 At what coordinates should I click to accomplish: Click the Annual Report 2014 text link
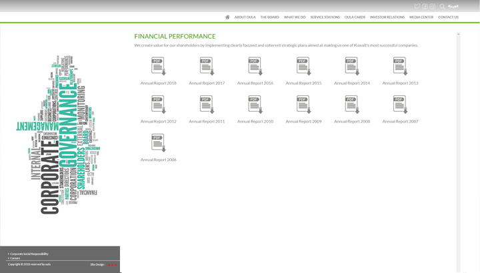352,83
